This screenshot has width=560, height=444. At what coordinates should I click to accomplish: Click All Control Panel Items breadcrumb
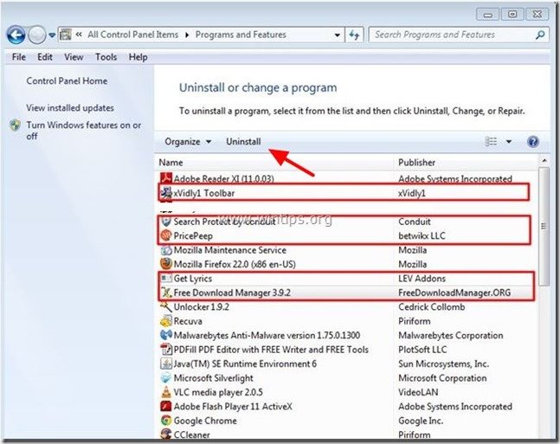point(132,35)
